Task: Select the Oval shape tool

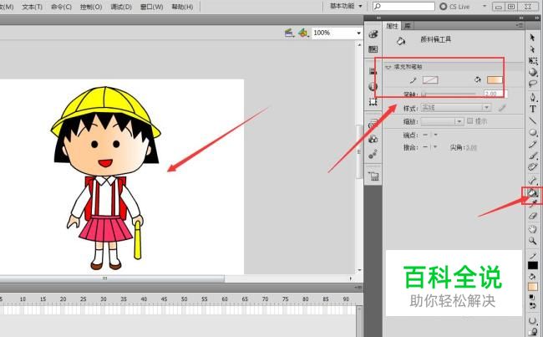Action: (533, 132)
